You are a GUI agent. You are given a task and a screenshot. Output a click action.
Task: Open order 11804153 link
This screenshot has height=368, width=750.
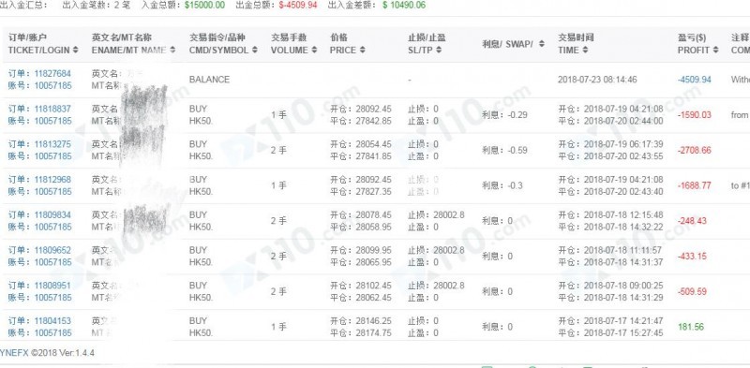point(52,321)
